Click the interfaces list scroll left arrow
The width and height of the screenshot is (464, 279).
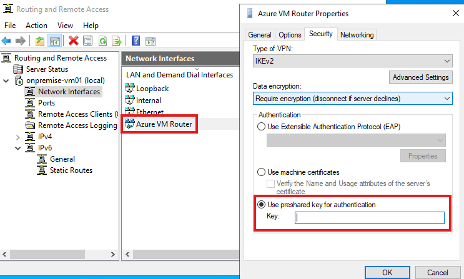tap(127, 254)
